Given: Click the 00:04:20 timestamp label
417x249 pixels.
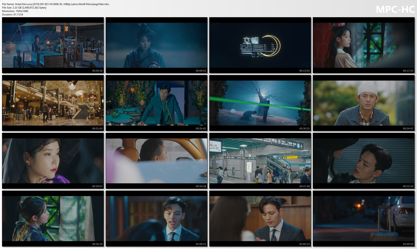Looking at the screenshot, I should coord(97,71).
